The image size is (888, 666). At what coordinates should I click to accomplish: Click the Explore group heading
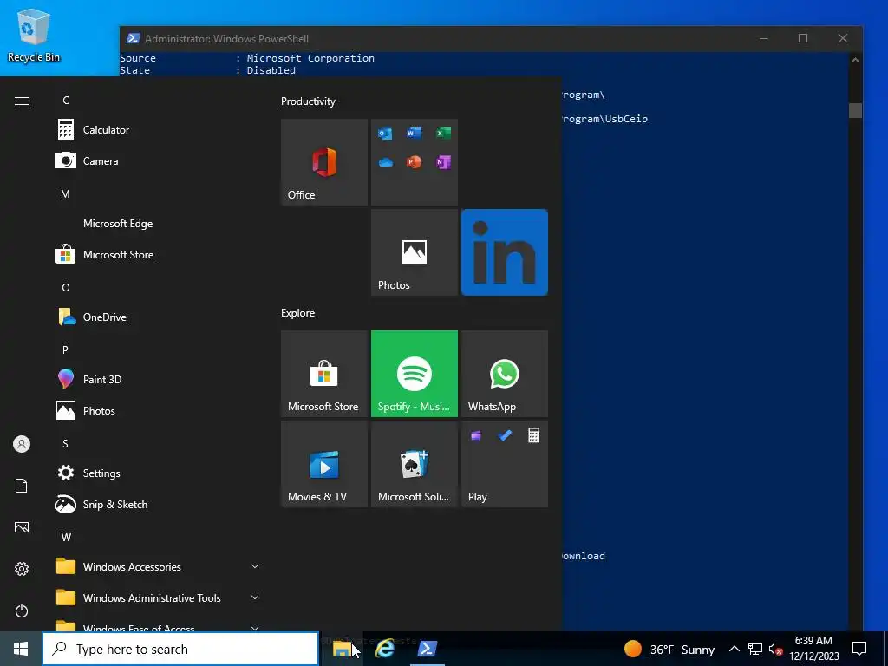(x=298, y=313)
